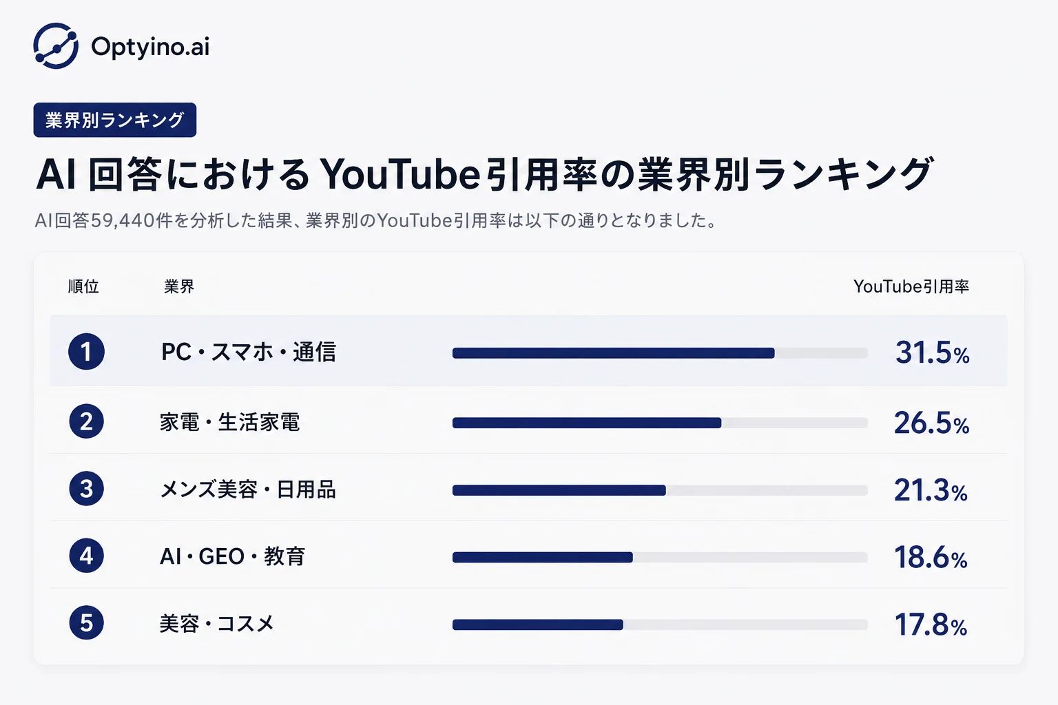Click the 31.5% progress bar
Screen dimensions: 1058x705
click(660, 353)
